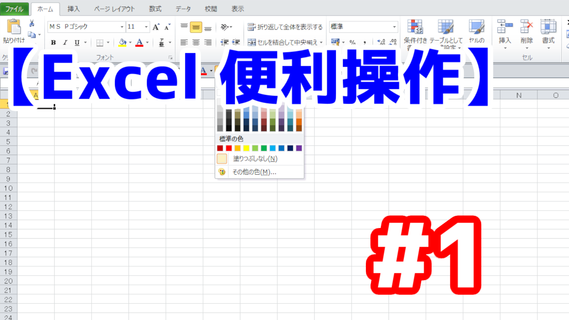Expand the Fill Color dropdown arrow
The width and height of the screenshot is (569, 320).
tap(130, 43)
